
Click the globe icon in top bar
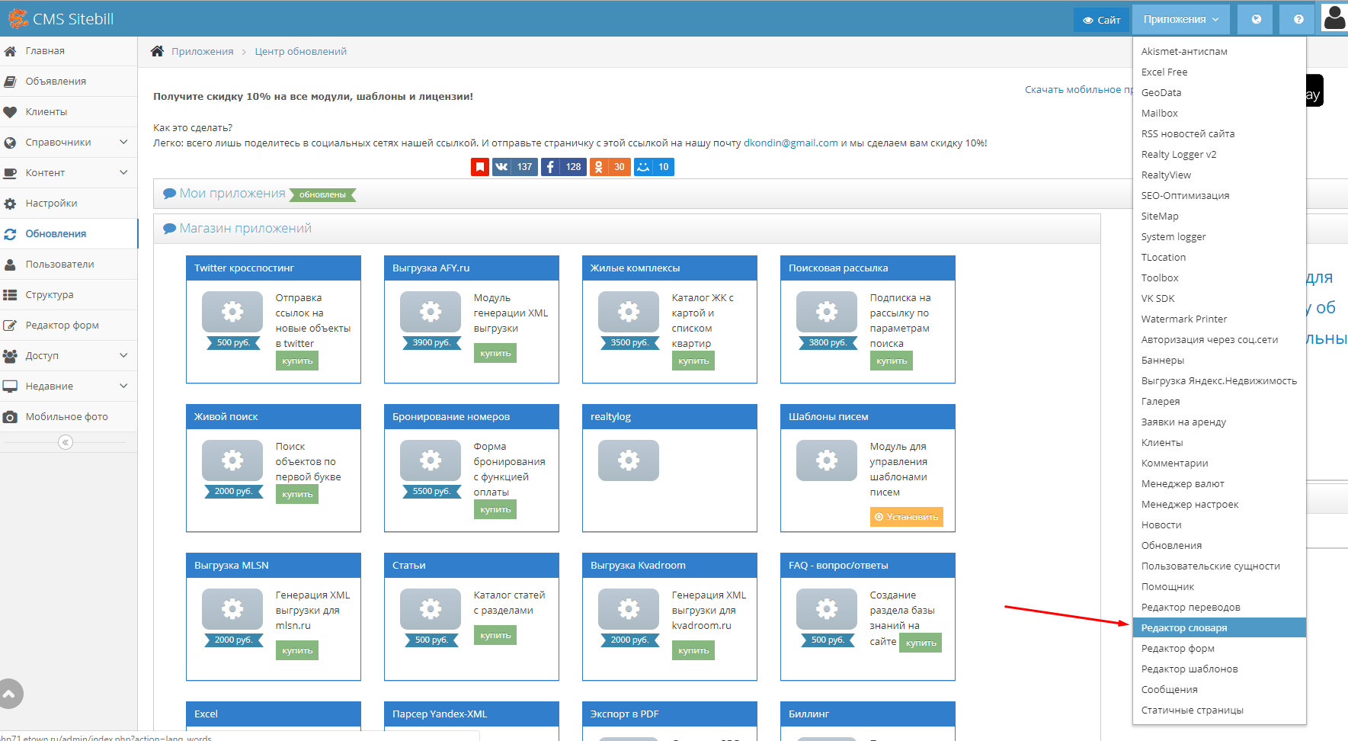[1257, 20]
